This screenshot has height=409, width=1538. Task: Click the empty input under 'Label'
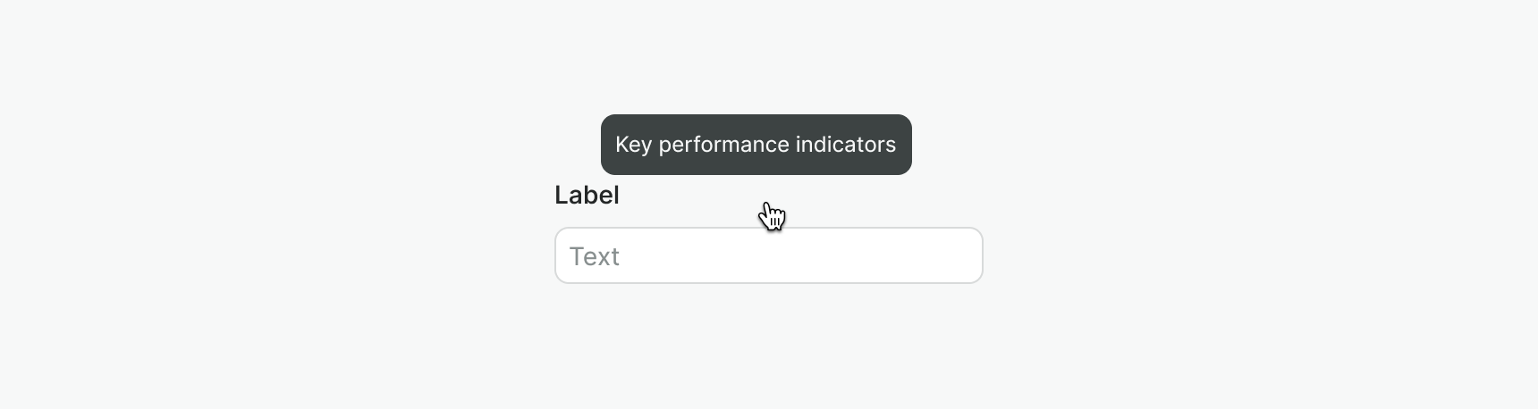click(x=768, y=256)
